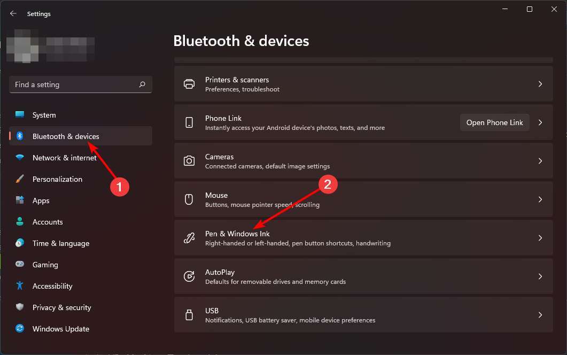Click the back arrow in Settings
Viewport: 567px width, 355px height.
[x=13, y=14]
